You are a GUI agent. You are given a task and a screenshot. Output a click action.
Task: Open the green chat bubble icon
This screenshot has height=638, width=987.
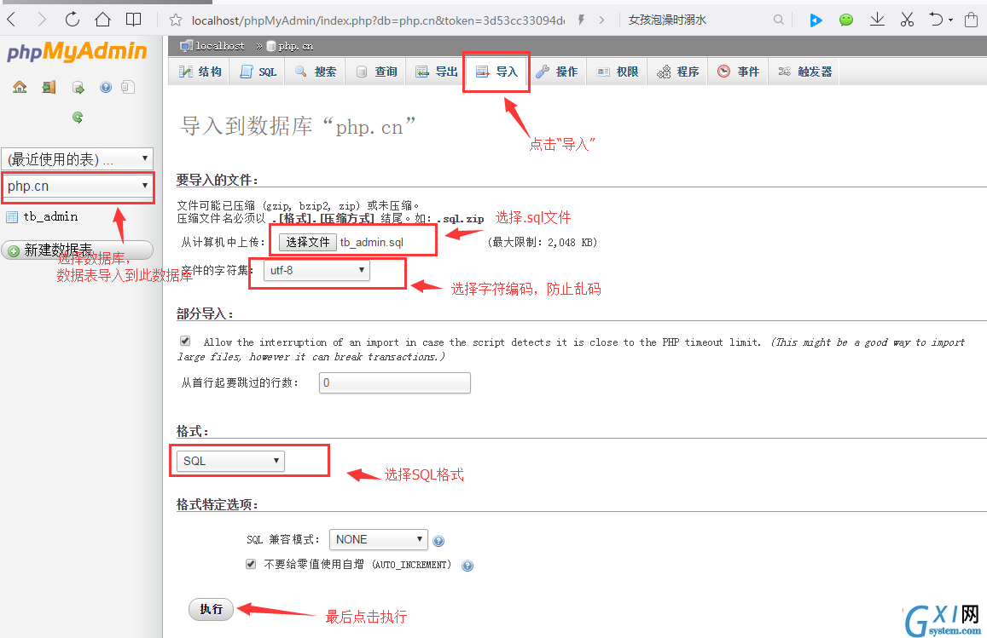846,20
